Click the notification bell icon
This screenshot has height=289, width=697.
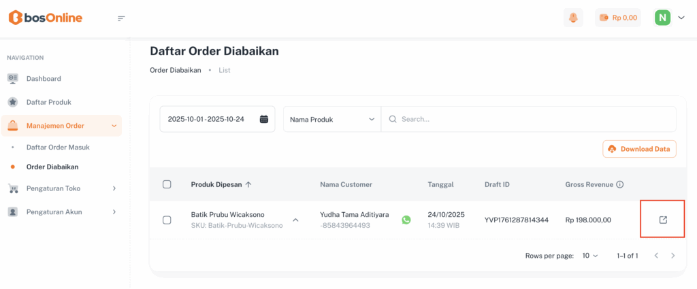pyautogui.click(x=573, y=18)
